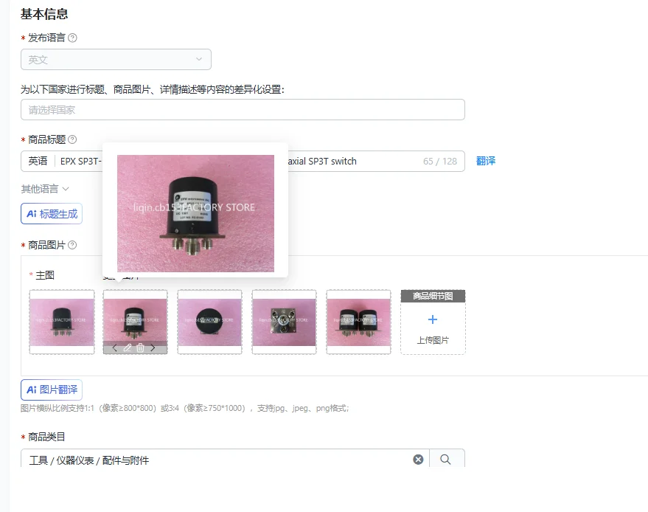
Task: Generate a title with AI 标题生成
Action: point(52,214)
